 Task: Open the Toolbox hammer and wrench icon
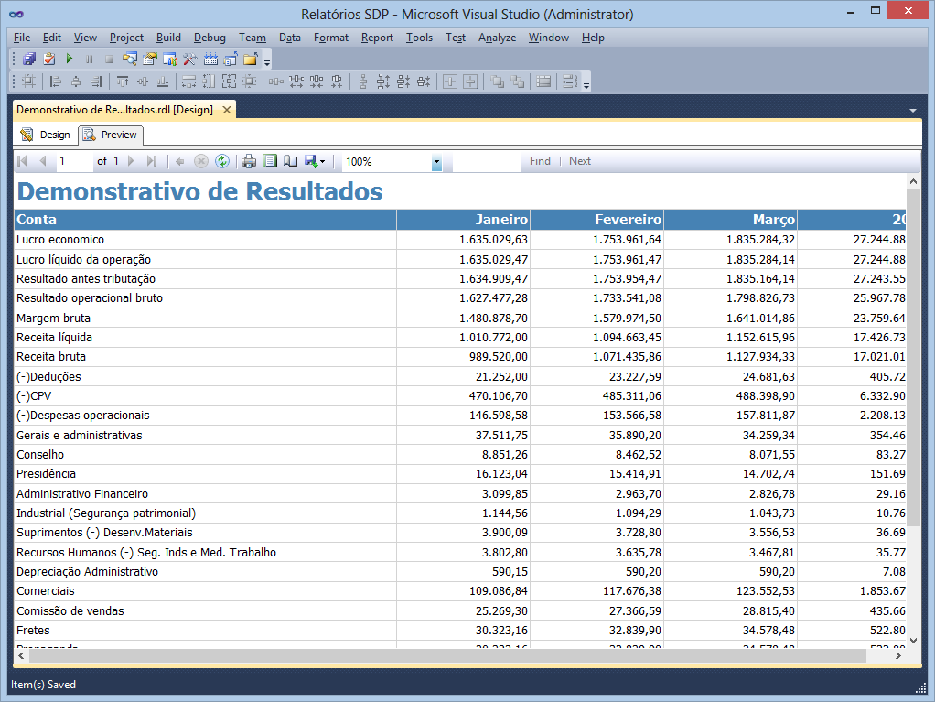[x=190, y=59]
